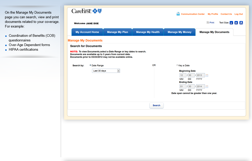Open the Ending Date calendar picker
252x161 pixels.
pyautogui.click(x=207, y=86)
